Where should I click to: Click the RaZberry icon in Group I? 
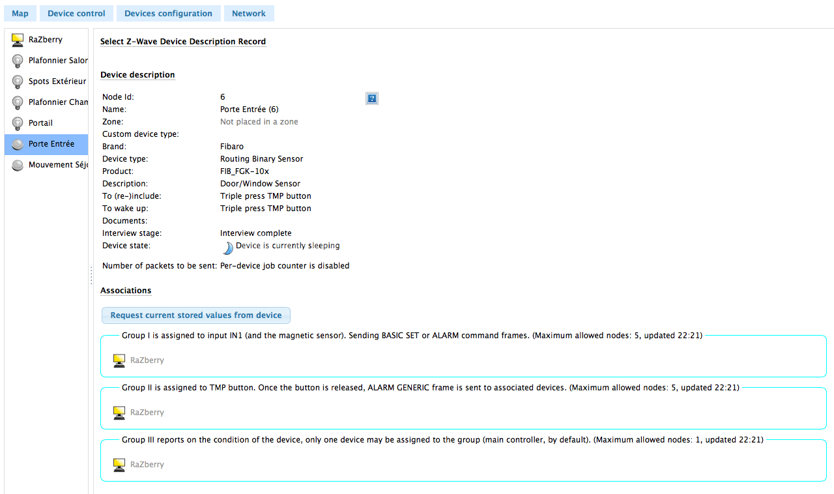tap(119, 360)
